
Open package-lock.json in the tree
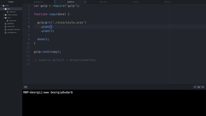[x=14, y=29]
